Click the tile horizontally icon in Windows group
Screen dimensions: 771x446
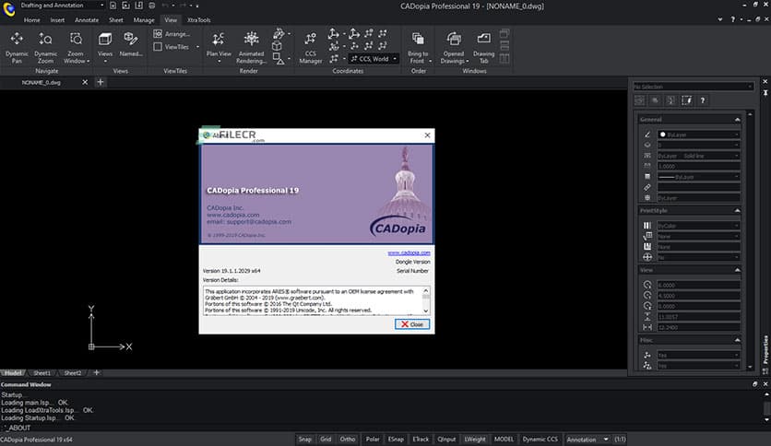click(504, 46)
